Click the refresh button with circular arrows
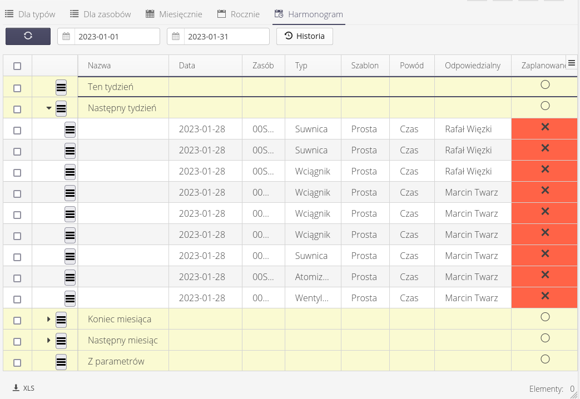580x399 pixels. tap(28, 36)
